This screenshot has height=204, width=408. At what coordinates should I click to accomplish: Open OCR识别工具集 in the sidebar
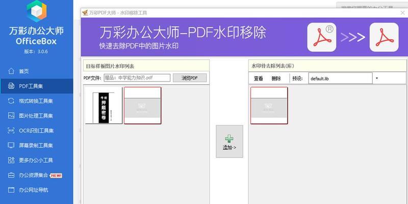point(36,131)
